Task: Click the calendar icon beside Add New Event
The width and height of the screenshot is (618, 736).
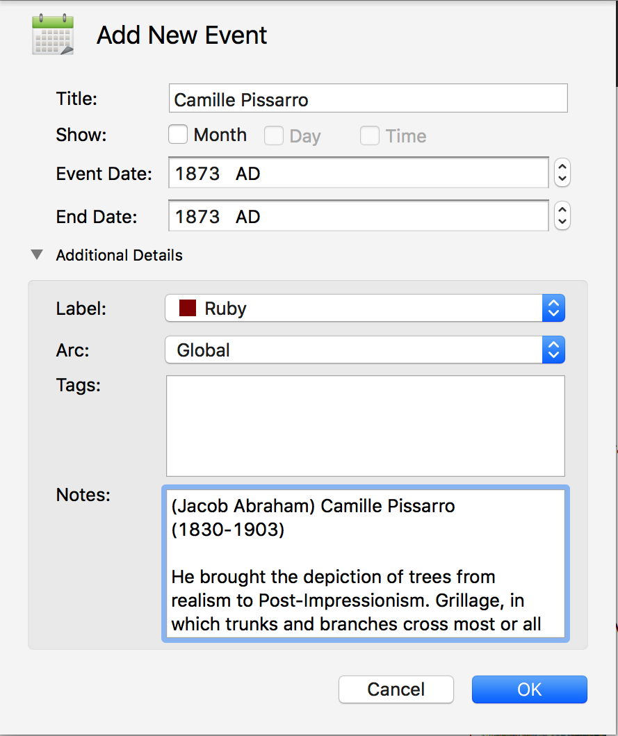Action: coord(53,35)
